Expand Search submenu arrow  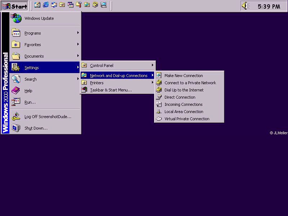click(78, 79)
